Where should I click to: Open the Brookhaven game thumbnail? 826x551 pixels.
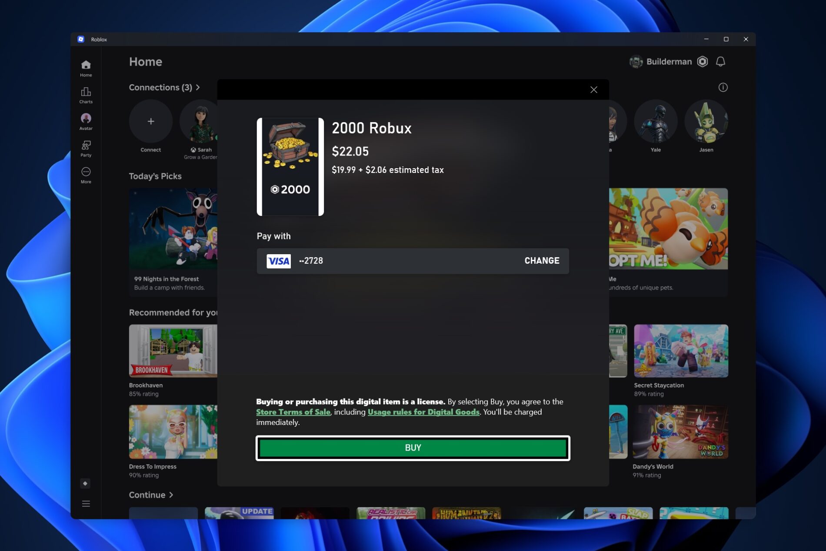coord(173,351)
